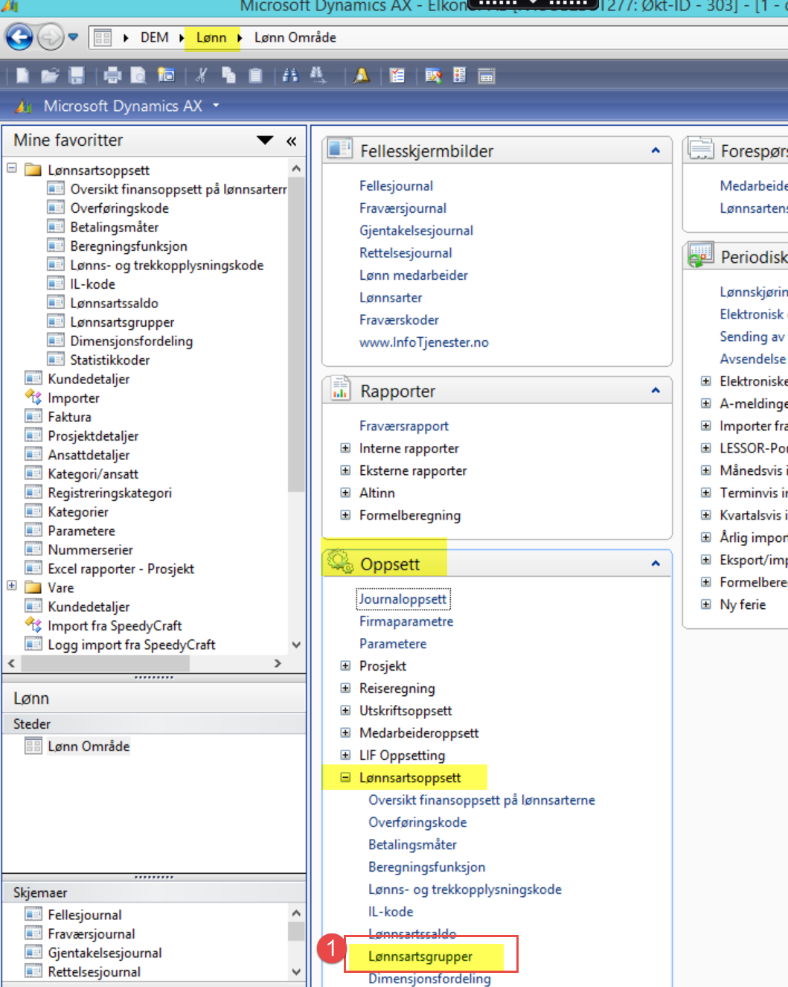Click the Save diskette toolbar icon
This screenshot has height=987, width=788.
pos(76,75)
